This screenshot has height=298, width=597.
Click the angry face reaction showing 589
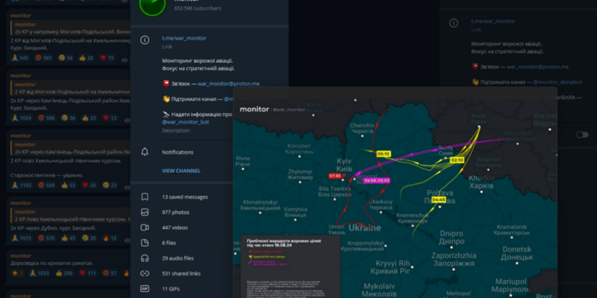[46, 185]
